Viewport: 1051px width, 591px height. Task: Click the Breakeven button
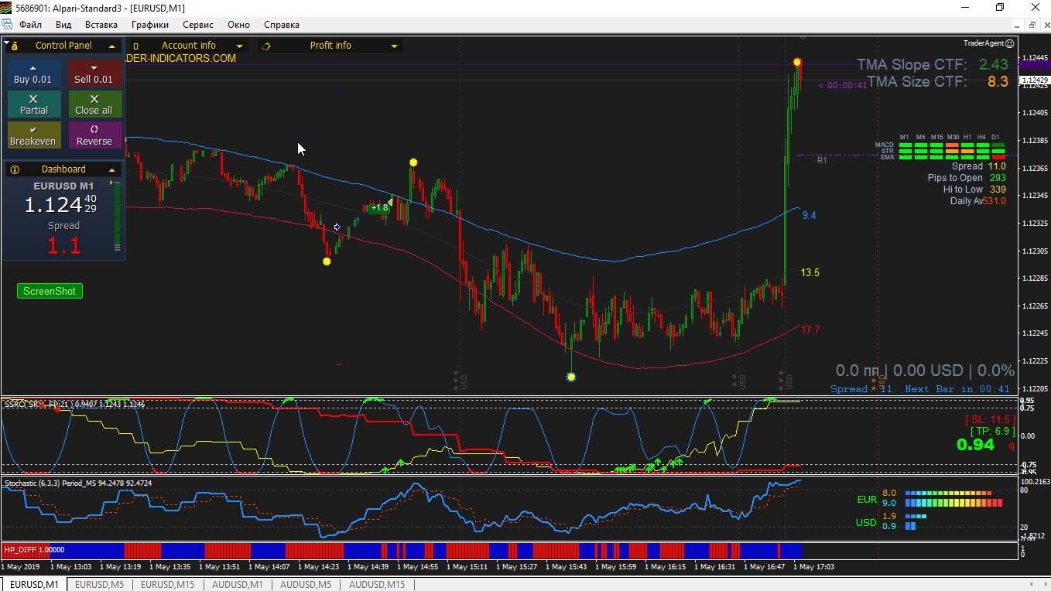click(33, 135)
